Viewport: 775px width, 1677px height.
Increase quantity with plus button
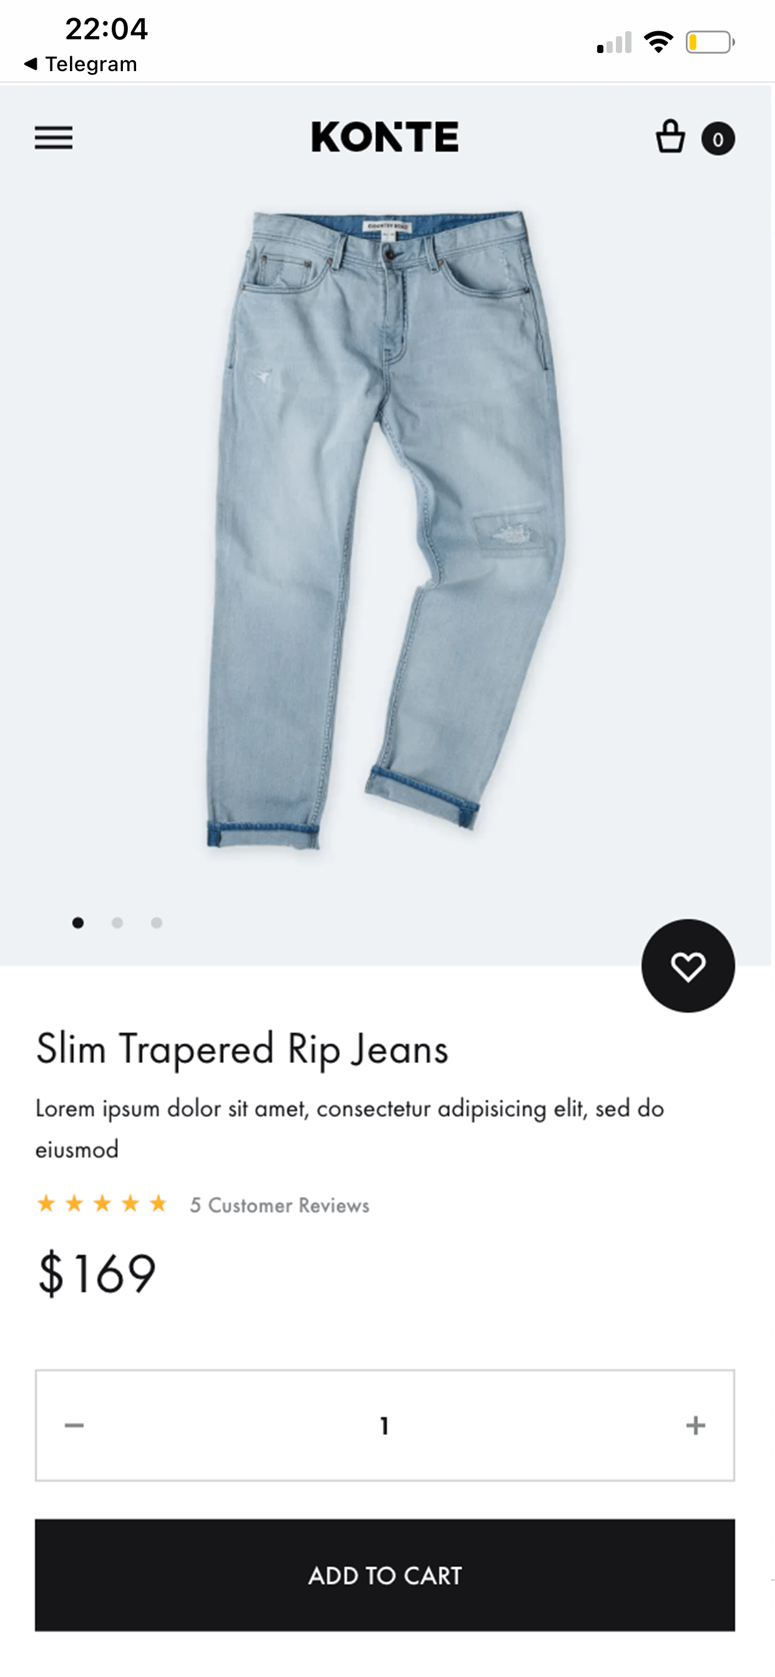pos(696,1426)
